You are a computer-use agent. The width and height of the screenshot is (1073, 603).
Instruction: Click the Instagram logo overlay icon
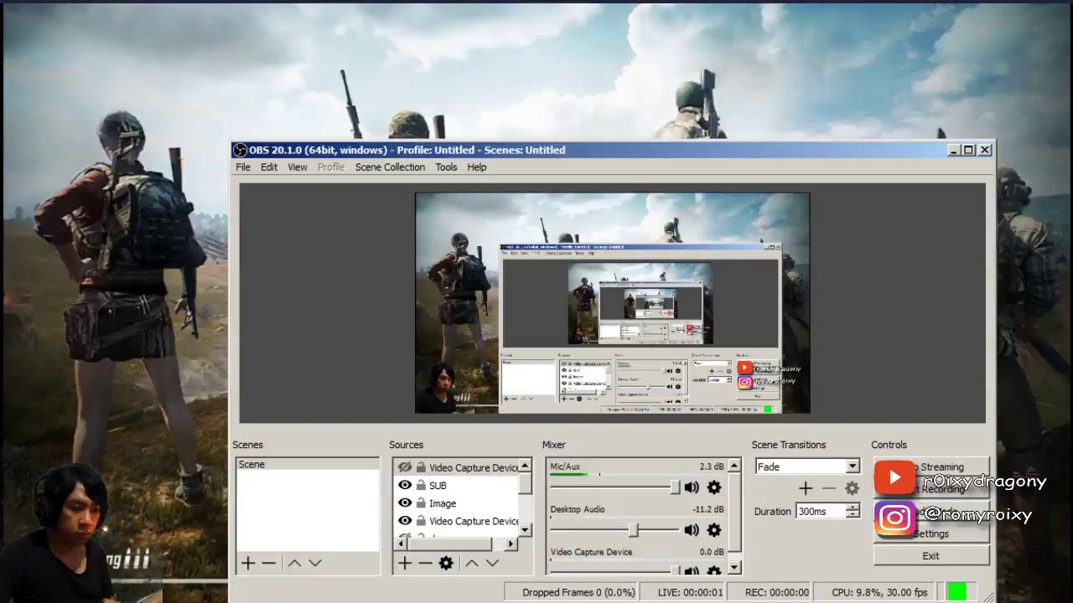point(894,518)
